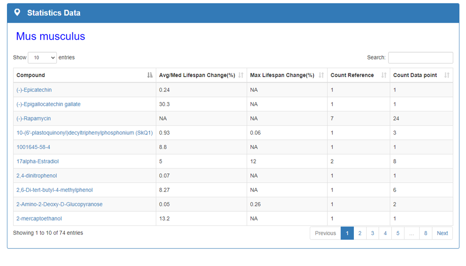Image resolution: width=466 pixels, height=266 pixels.
Task: Sort by Max Lifespan Change sort icon
Action: 321,75
